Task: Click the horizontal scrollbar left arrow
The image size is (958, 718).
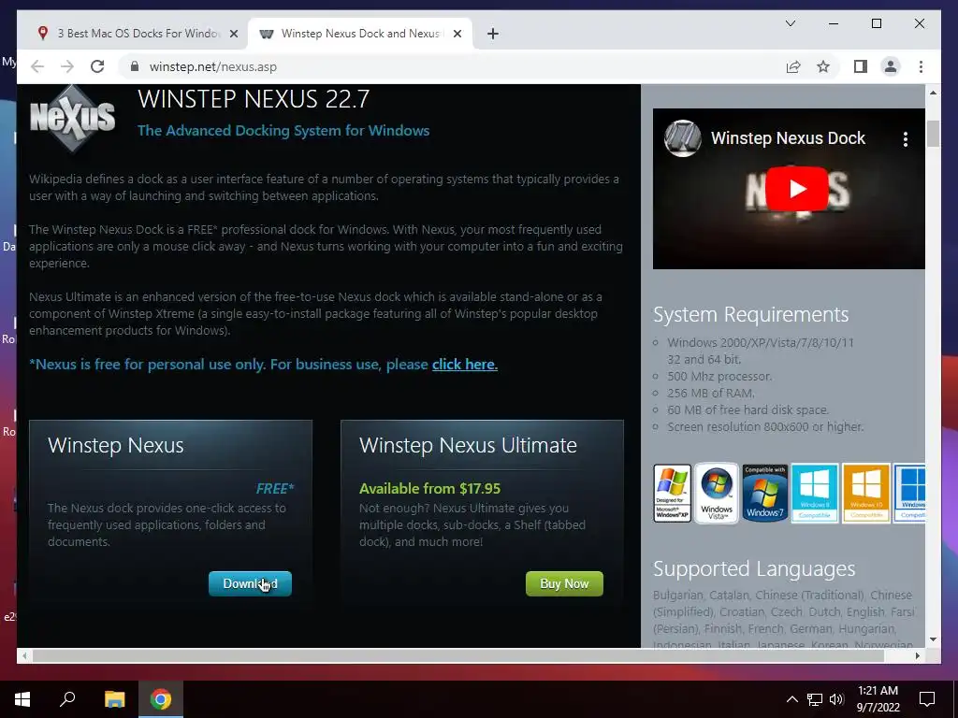Action: 24,655
